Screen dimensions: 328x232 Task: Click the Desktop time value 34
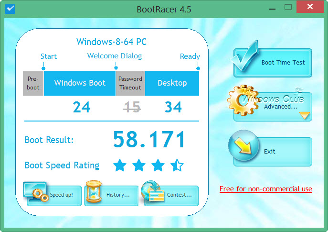pos(173,107)
